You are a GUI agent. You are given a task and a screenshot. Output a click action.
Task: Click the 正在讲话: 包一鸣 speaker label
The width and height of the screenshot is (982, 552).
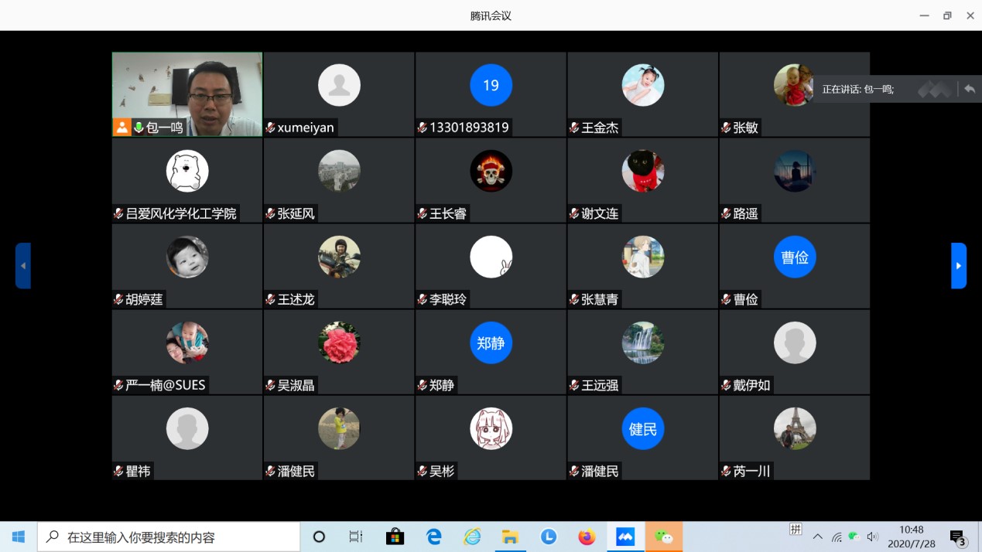pyautogui.click(x=857, y=89)
